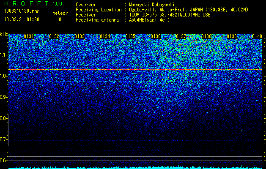
Task: Click the 0135 time marker
Action: point(130,36)
